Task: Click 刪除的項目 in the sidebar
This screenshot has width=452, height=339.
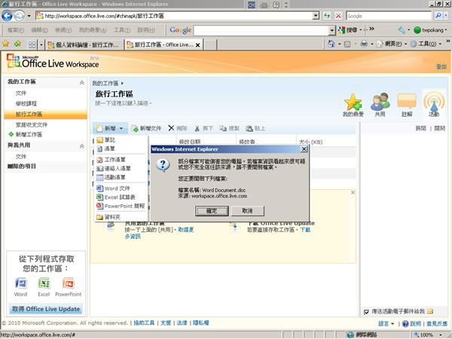Action: point(22,166)
